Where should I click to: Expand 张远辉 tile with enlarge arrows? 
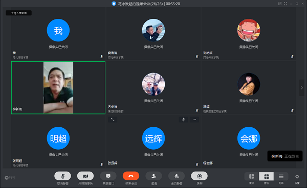[x=113, y=120]
